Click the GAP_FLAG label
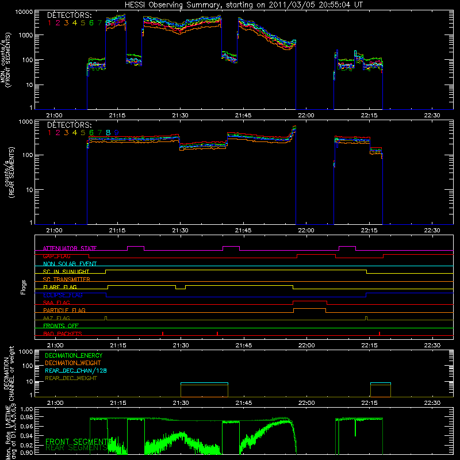This screenshot has width=460, height=460. pos(56,256)
